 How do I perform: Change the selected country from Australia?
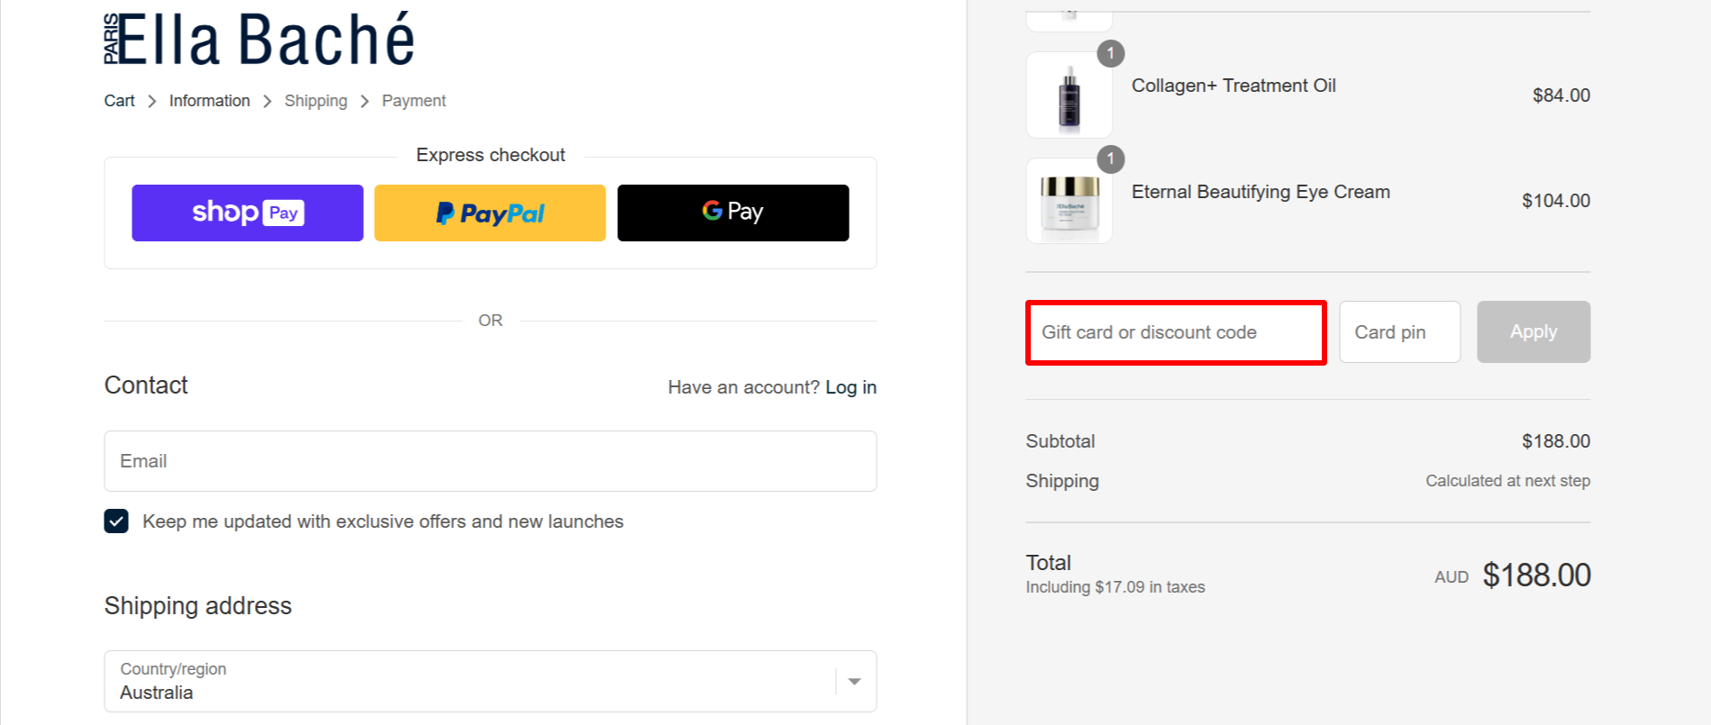490,682
